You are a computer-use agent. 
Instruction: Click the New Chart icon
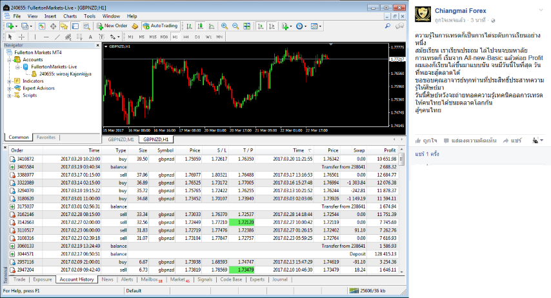(10, 26)
